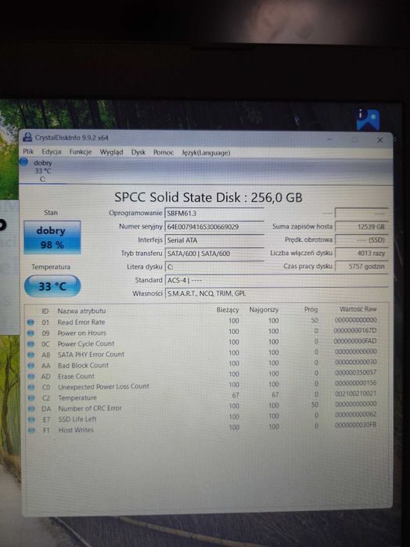
Task: Click the ID column header
Action: (45, 311)
